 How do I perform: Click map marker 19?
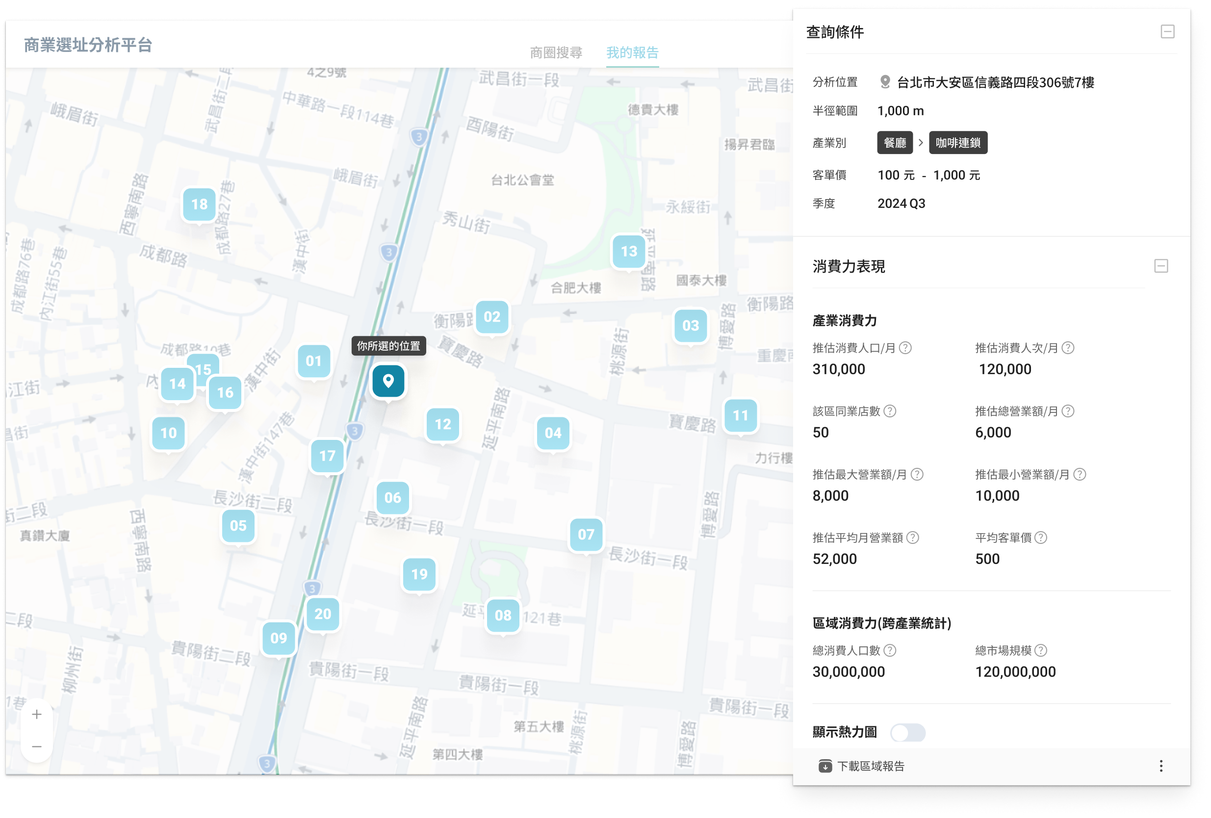point(419,574)
